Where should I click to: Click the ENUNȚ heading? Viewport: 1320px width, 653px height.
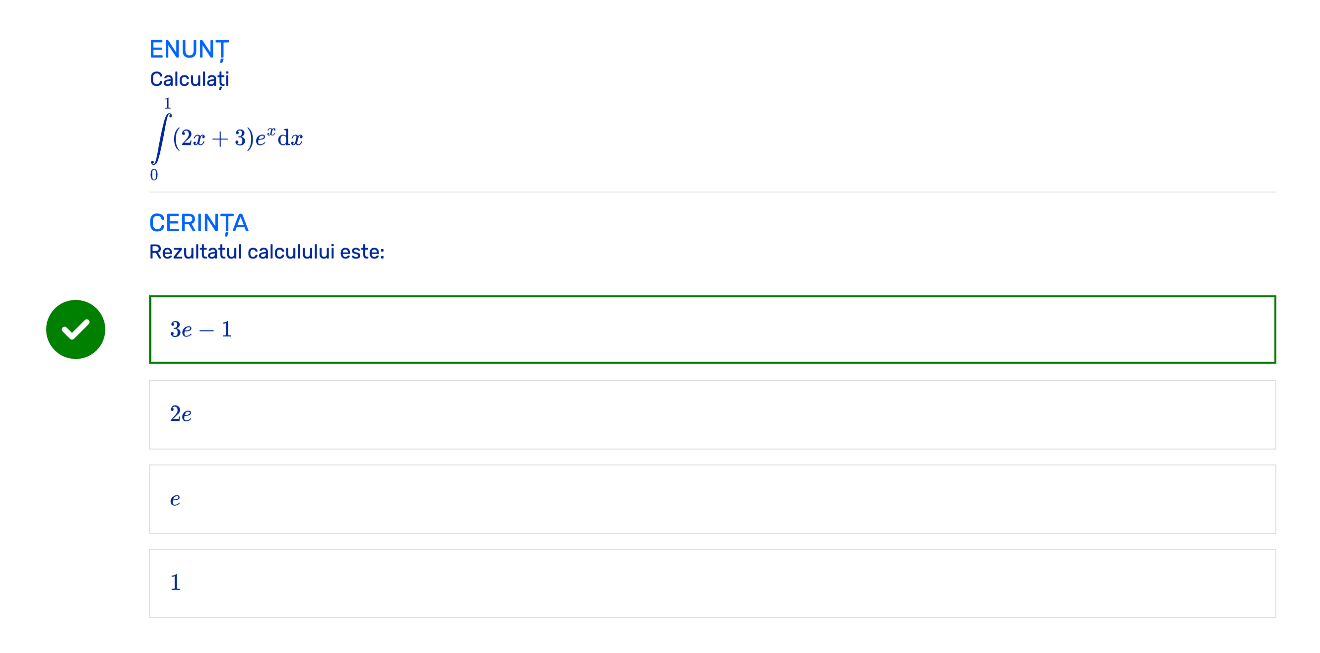click(x=189, y=50)
